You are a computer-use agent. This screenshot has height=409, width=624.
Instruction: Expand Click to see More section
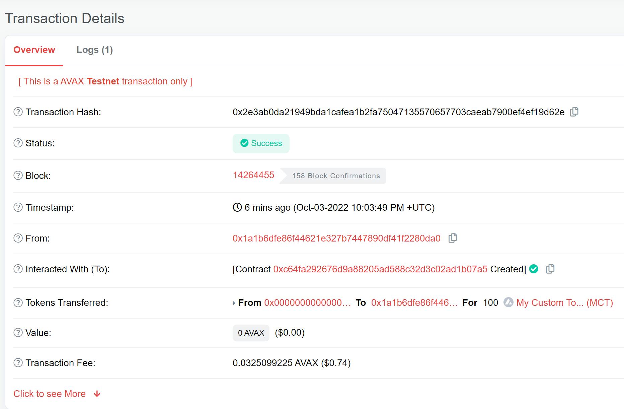[x=50, y=394]
